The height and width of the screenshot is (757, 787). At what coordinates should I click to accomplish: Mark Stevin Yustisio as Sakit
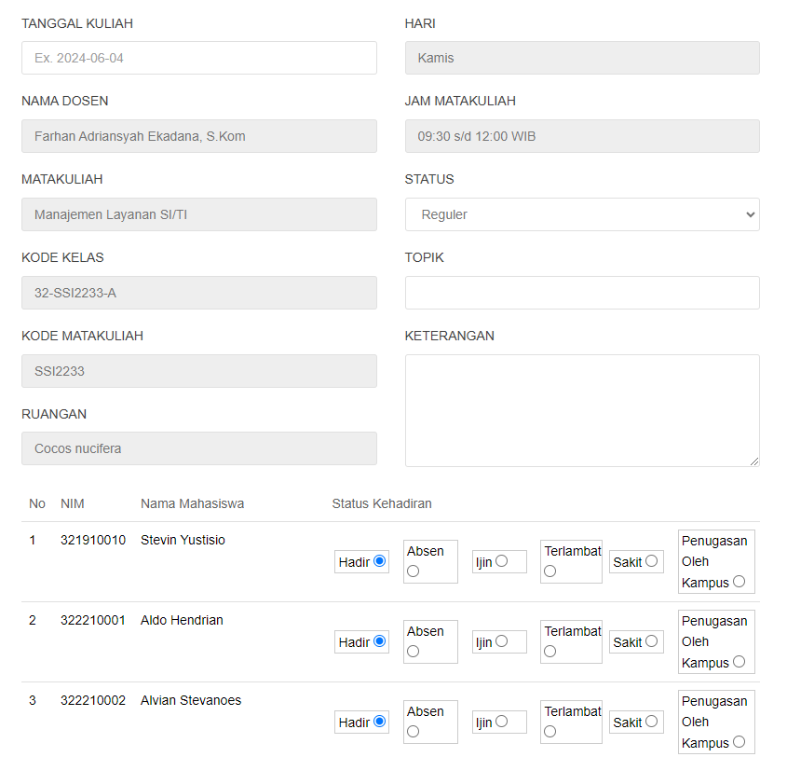tap(651, 560)
